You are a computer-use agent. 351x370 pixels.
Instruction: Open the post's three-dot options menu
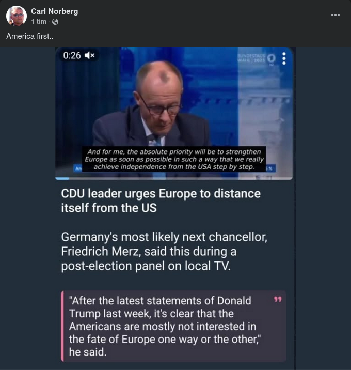pyautogui.click(x=336, y=15)
